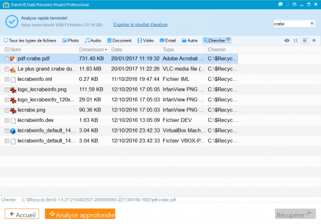Select the pdf-crabe.pdf file name

coord(34,58)
